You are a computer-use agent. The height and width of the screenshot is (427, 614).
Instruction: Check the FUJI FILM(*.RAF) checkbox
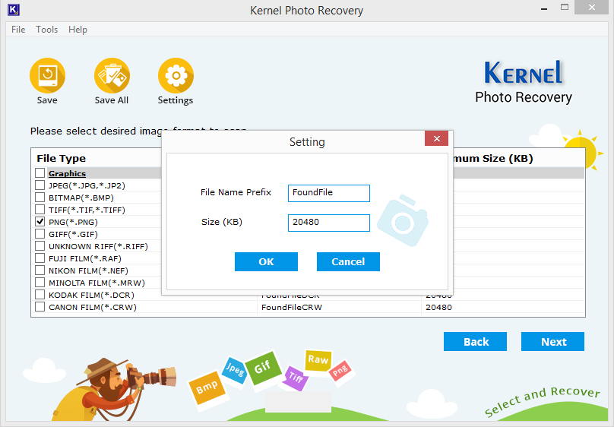pyautogui.click(x=40, y=258)
